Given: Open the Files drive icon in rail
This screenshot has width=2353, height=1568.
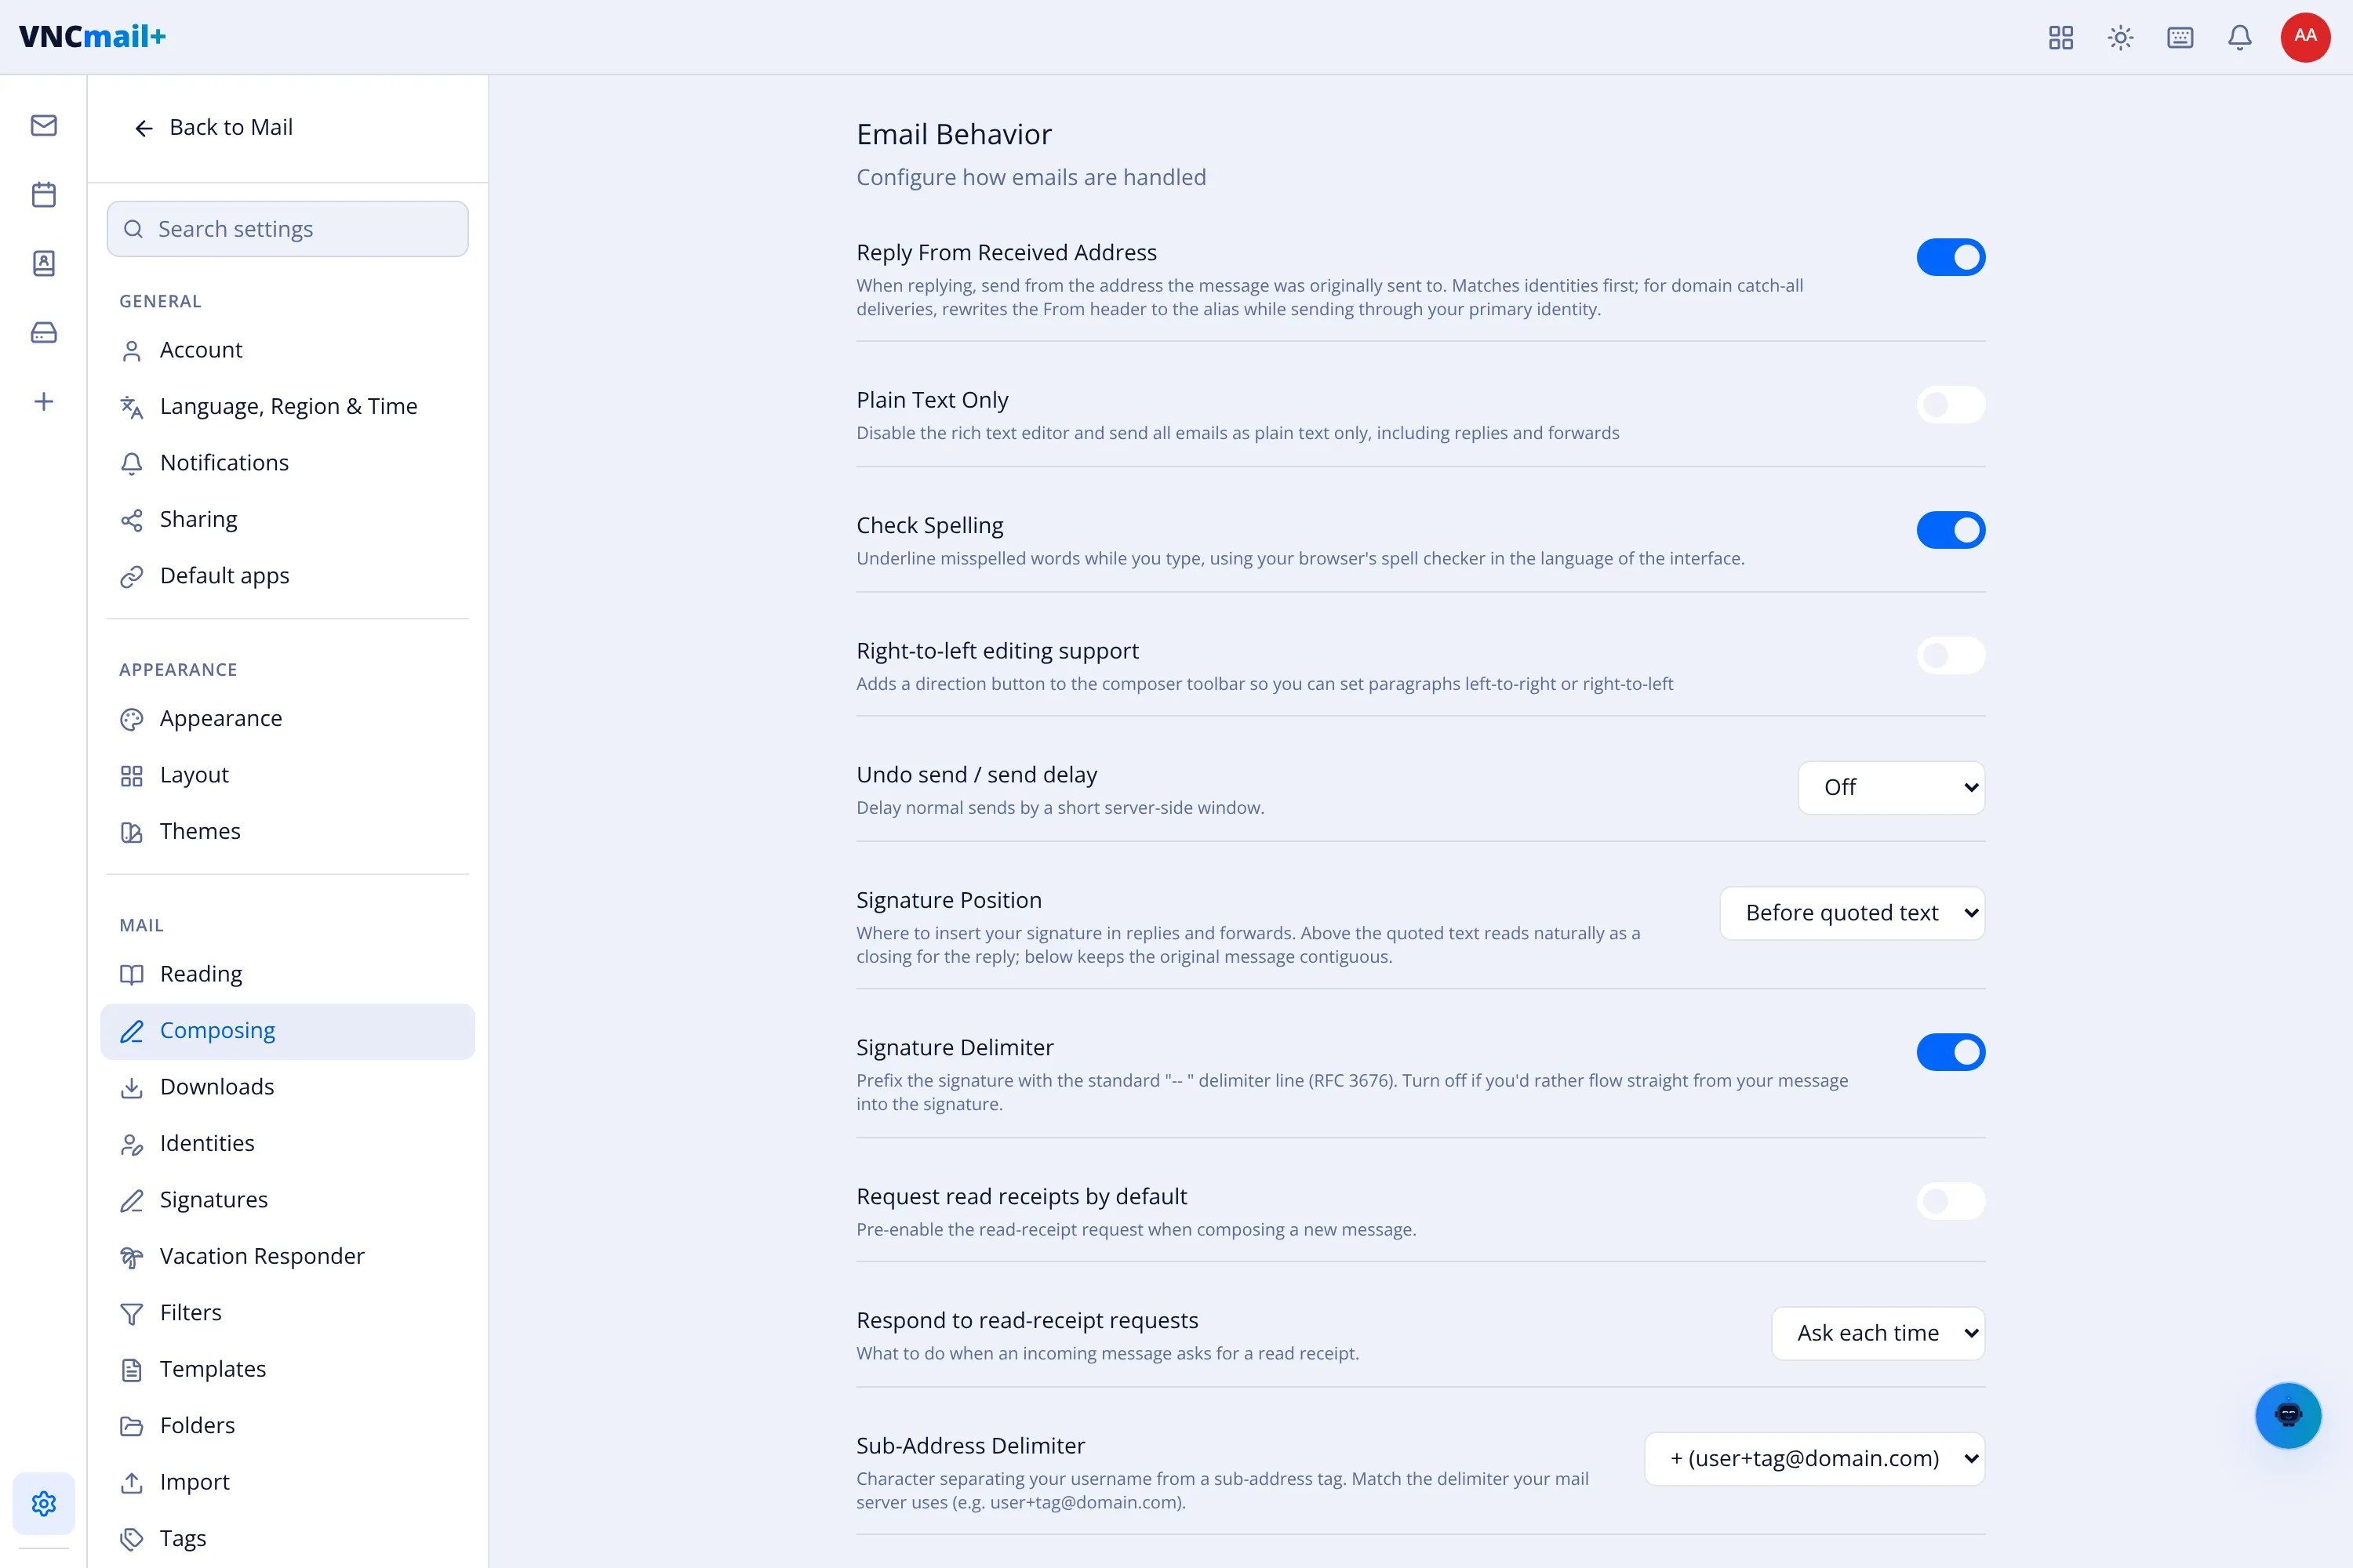Looking at the screenshot, I should pyautogui.click(x=44, y=332).
